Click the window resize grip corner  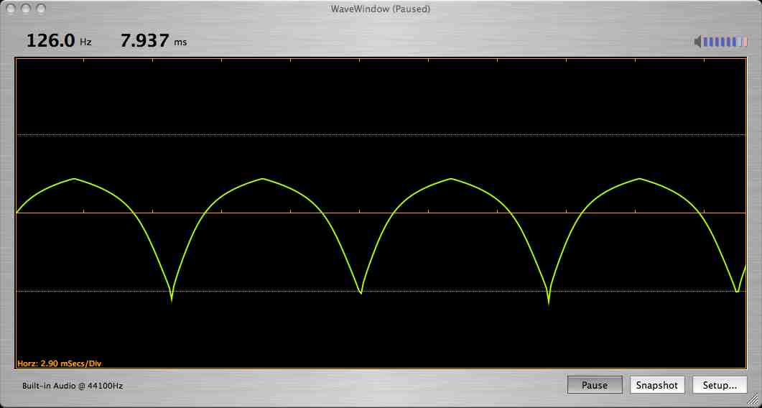click(754, 400)
